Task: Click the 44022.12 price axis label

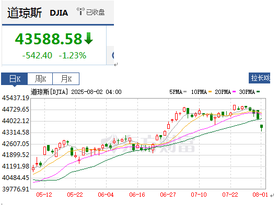Action: [16, 121]
